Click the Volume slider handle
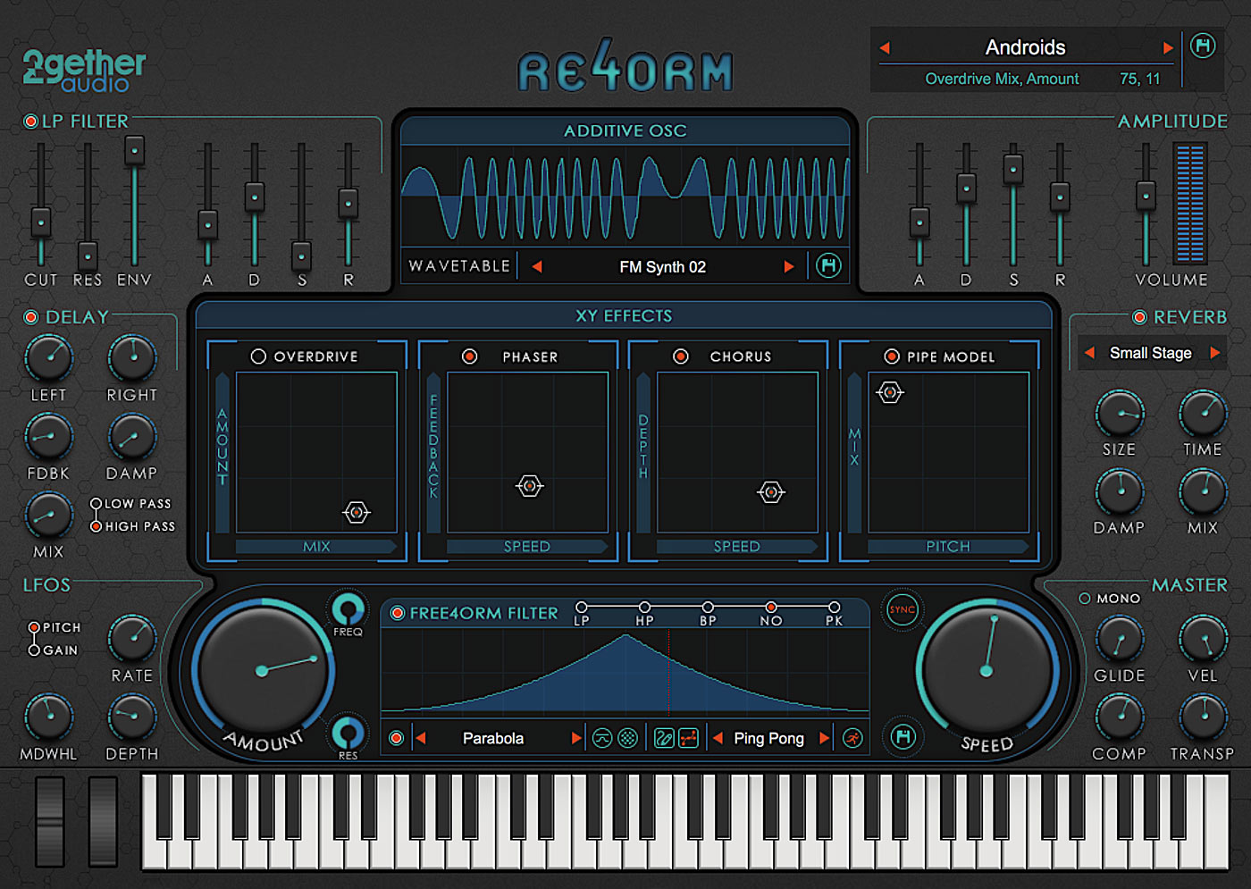The height and width of the screenshot is (889, 1251). [x=1146, y=196]
